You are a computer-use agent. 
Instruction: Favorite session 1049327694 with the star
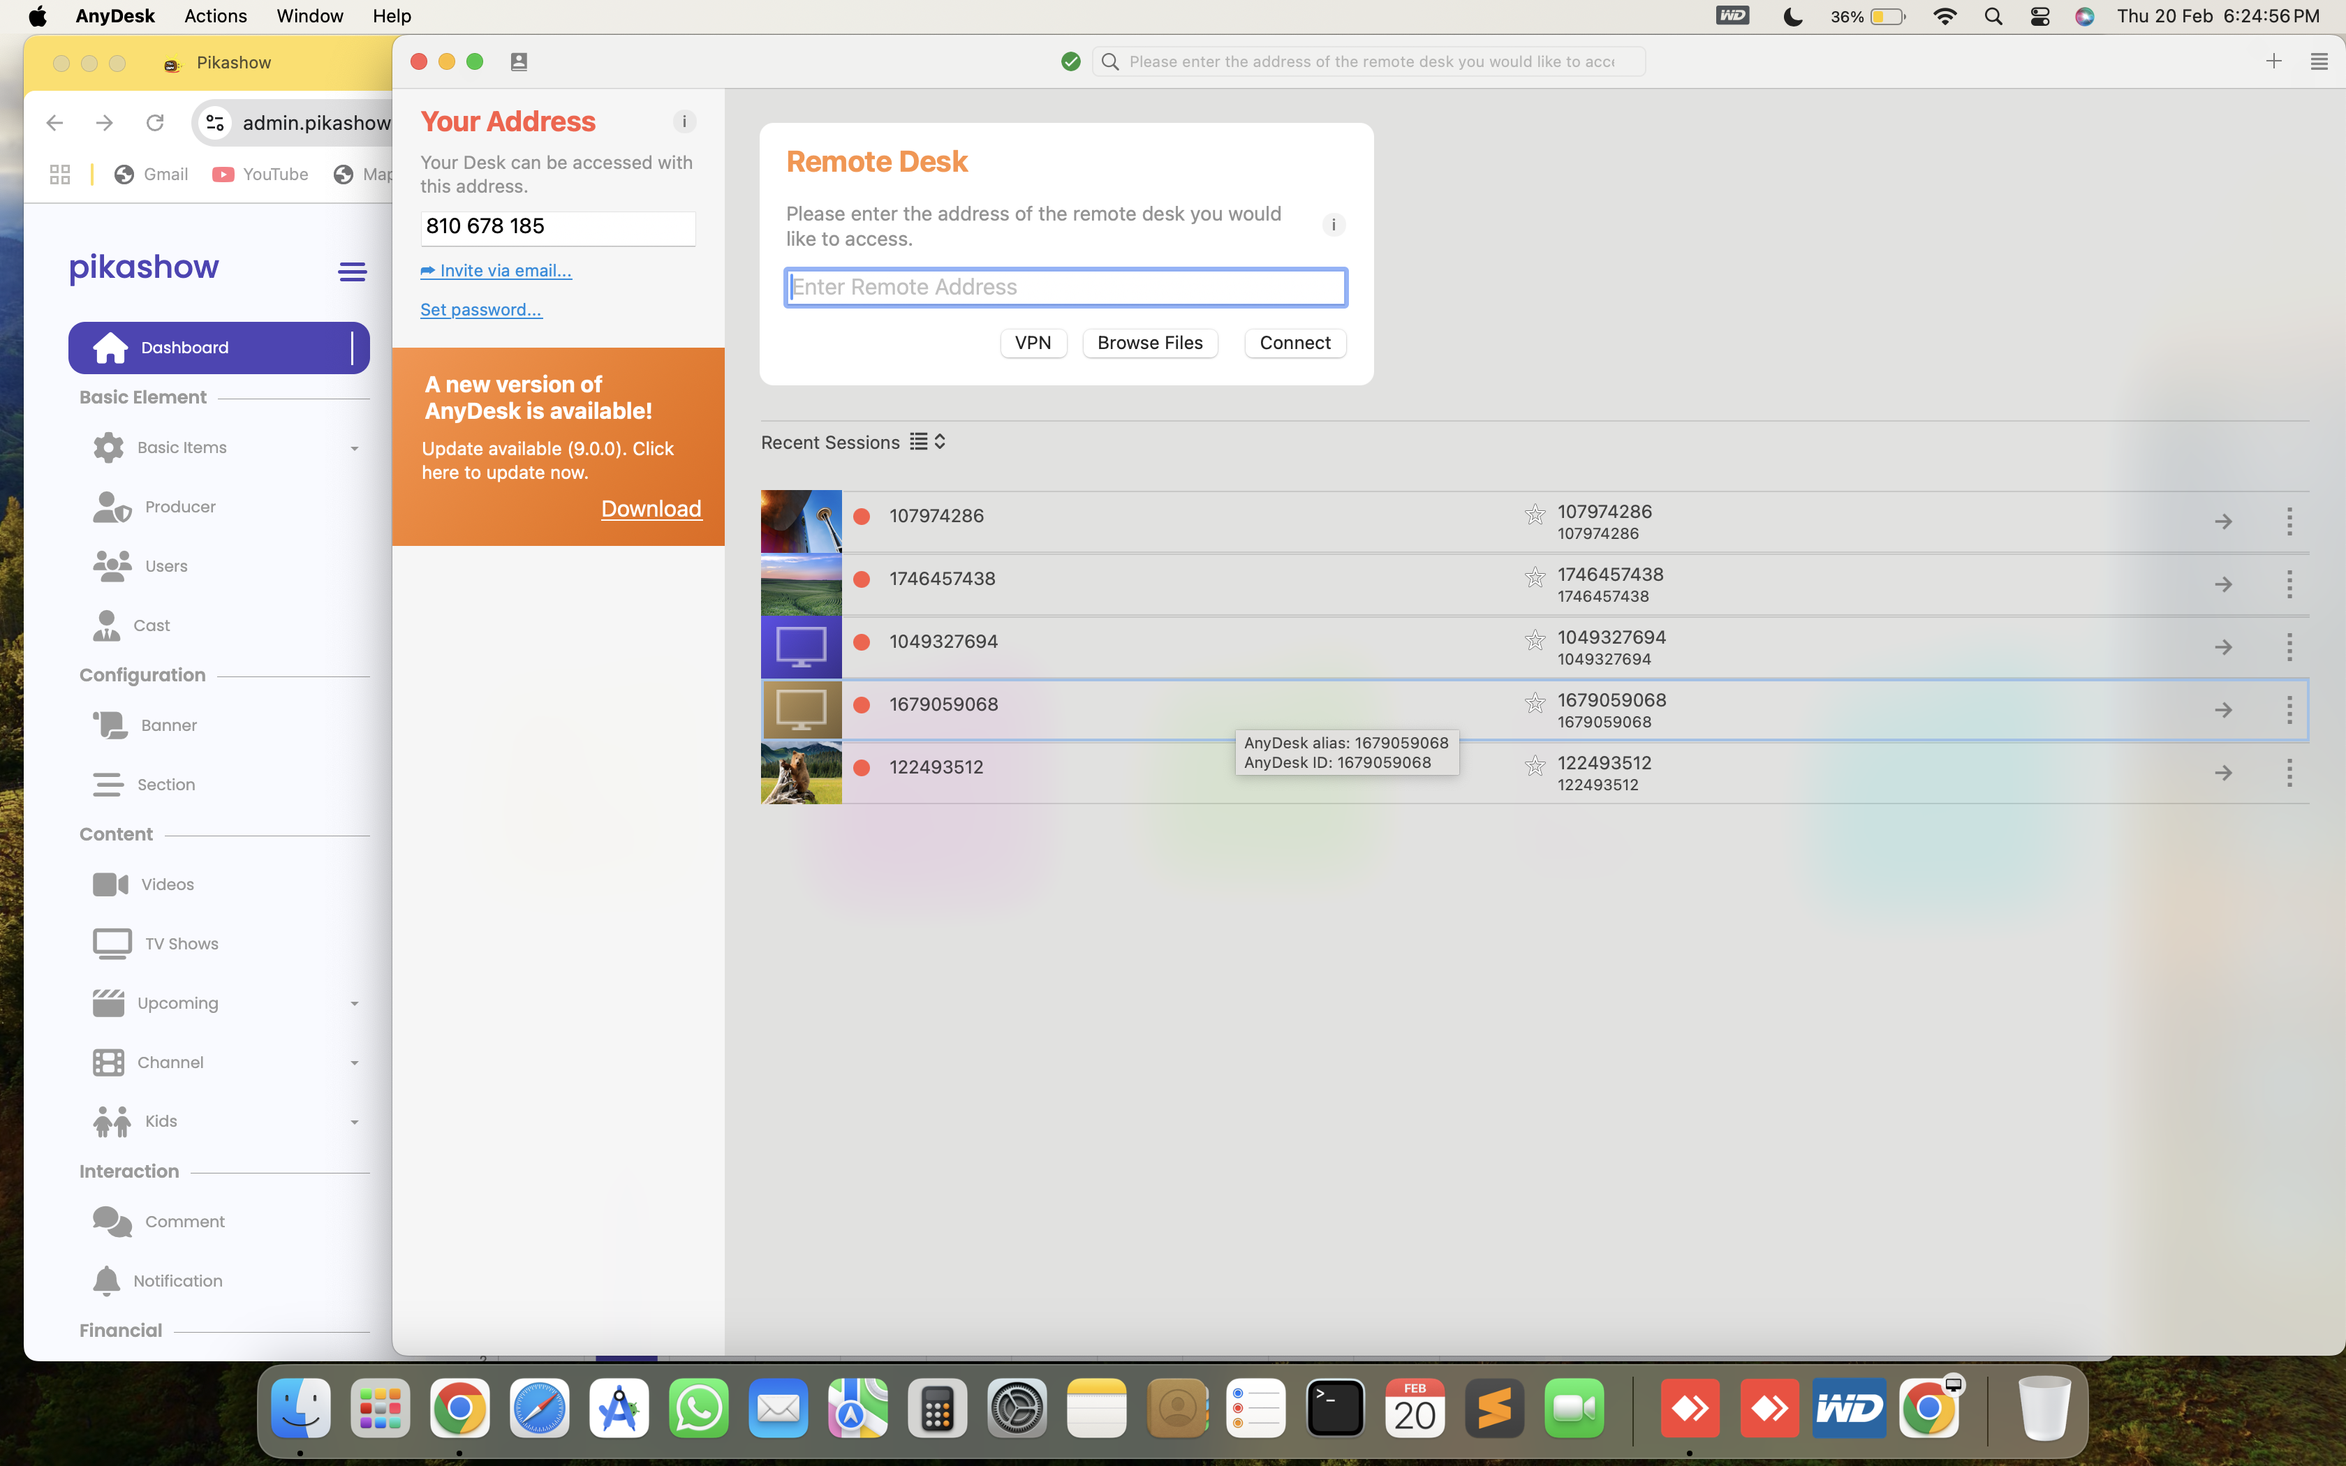click(1535, 640)
